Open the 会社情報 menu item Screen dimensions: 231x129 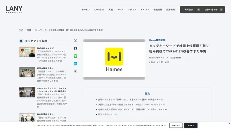coord(157,10)
